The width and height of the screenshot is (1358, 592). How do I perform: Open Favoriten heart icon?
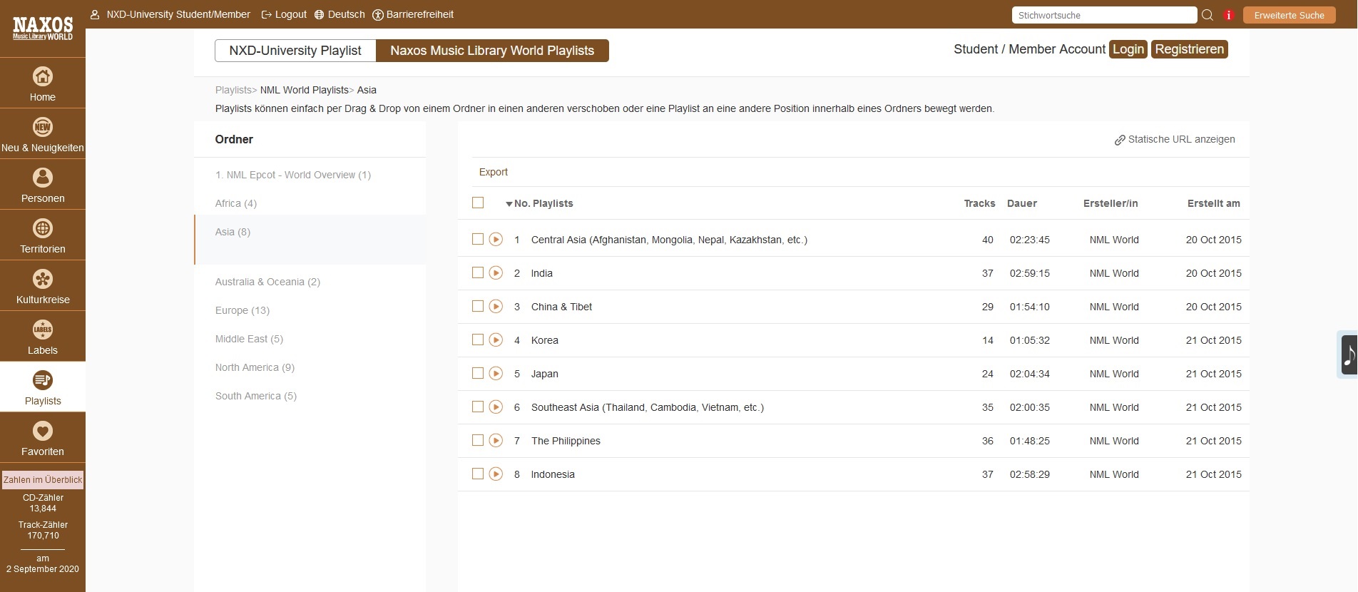point(43,431)
